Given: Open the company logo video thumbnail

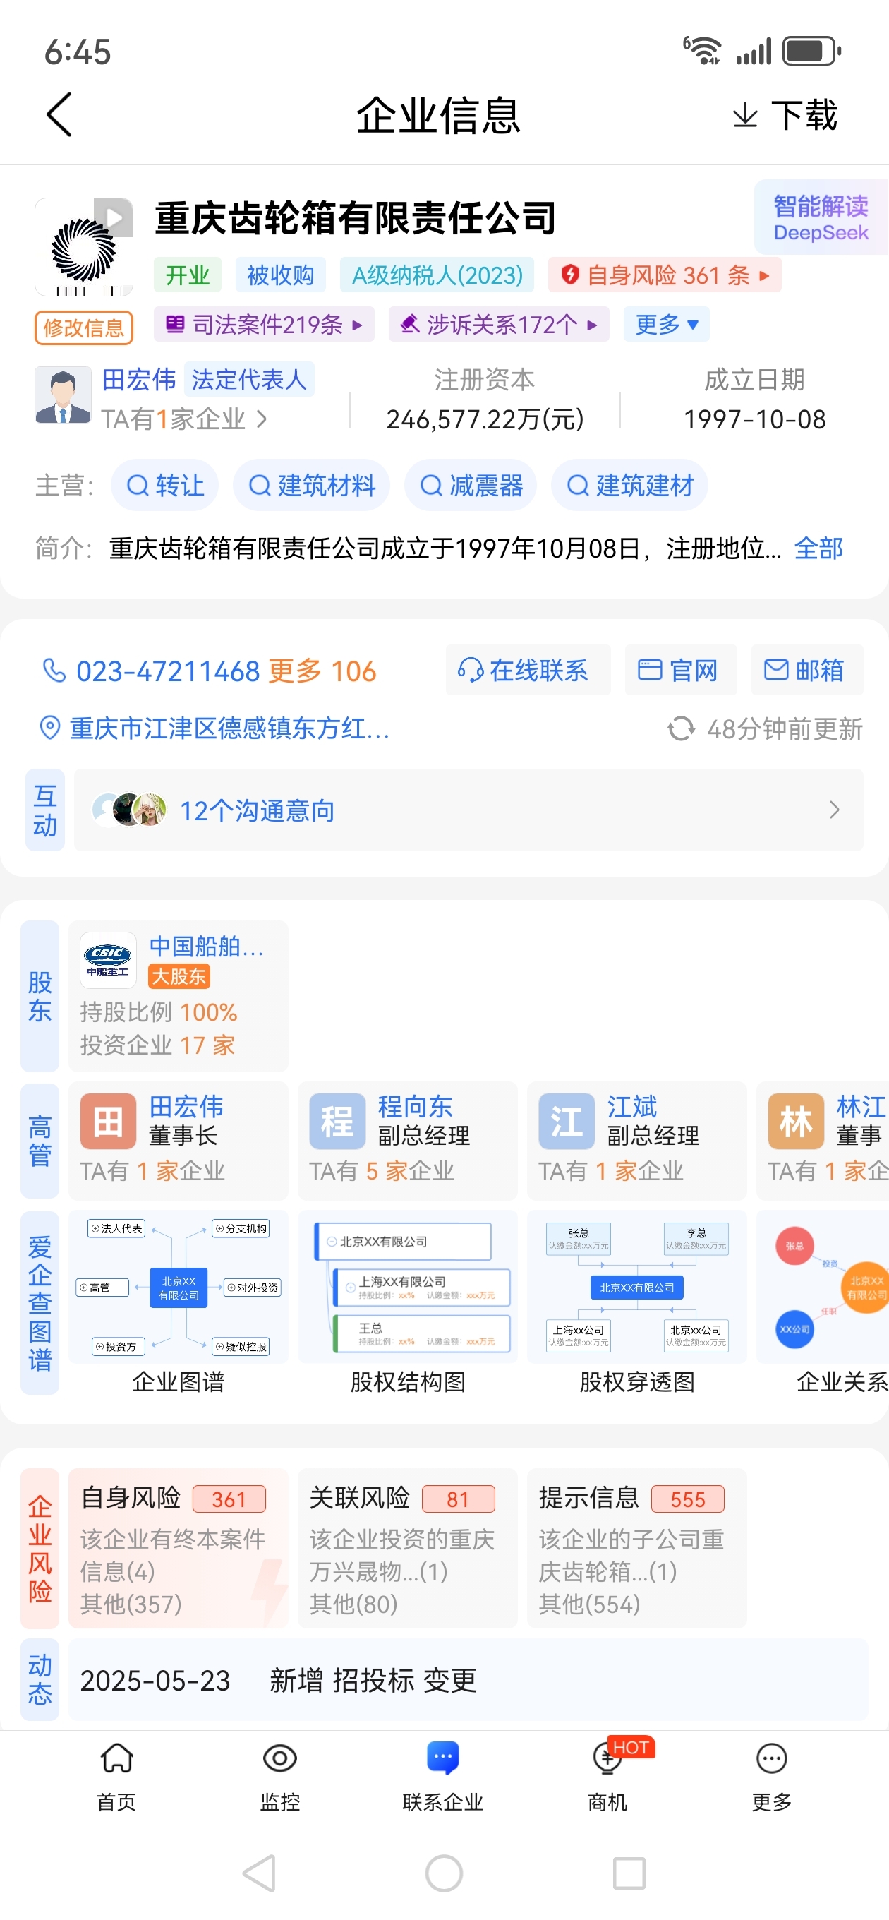Looking at the screenshot, I should click(84, 247).
